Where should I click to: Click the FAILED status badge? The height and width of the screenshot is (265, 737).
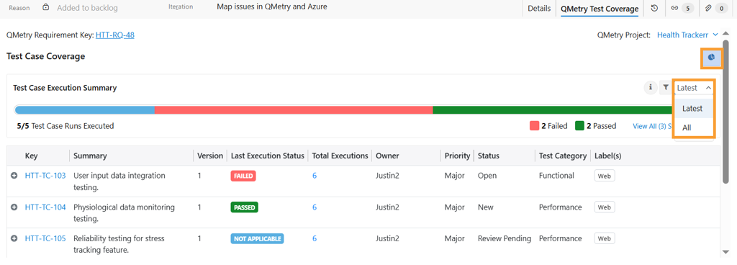(x=243, y=176)
